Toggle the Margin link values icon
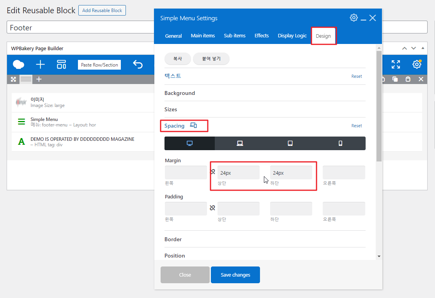Viewport: 435px width, 298px height. (212, 172)
